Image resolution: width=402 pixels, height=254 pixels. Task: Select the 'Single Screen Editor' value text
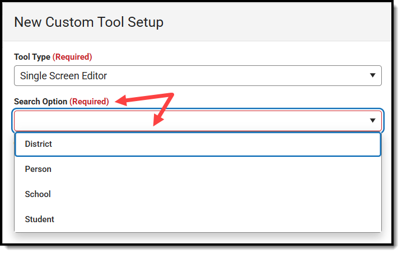point(63,75)
